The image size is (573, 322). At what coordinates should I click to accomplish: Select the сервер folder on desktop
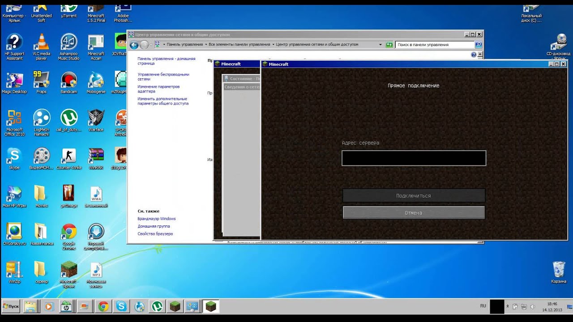click(41, 273)
